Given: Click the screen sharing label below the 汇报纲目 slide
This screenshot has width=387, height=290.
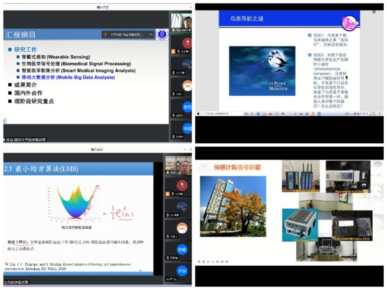Looking at the screenshot, I should (26, 139).
